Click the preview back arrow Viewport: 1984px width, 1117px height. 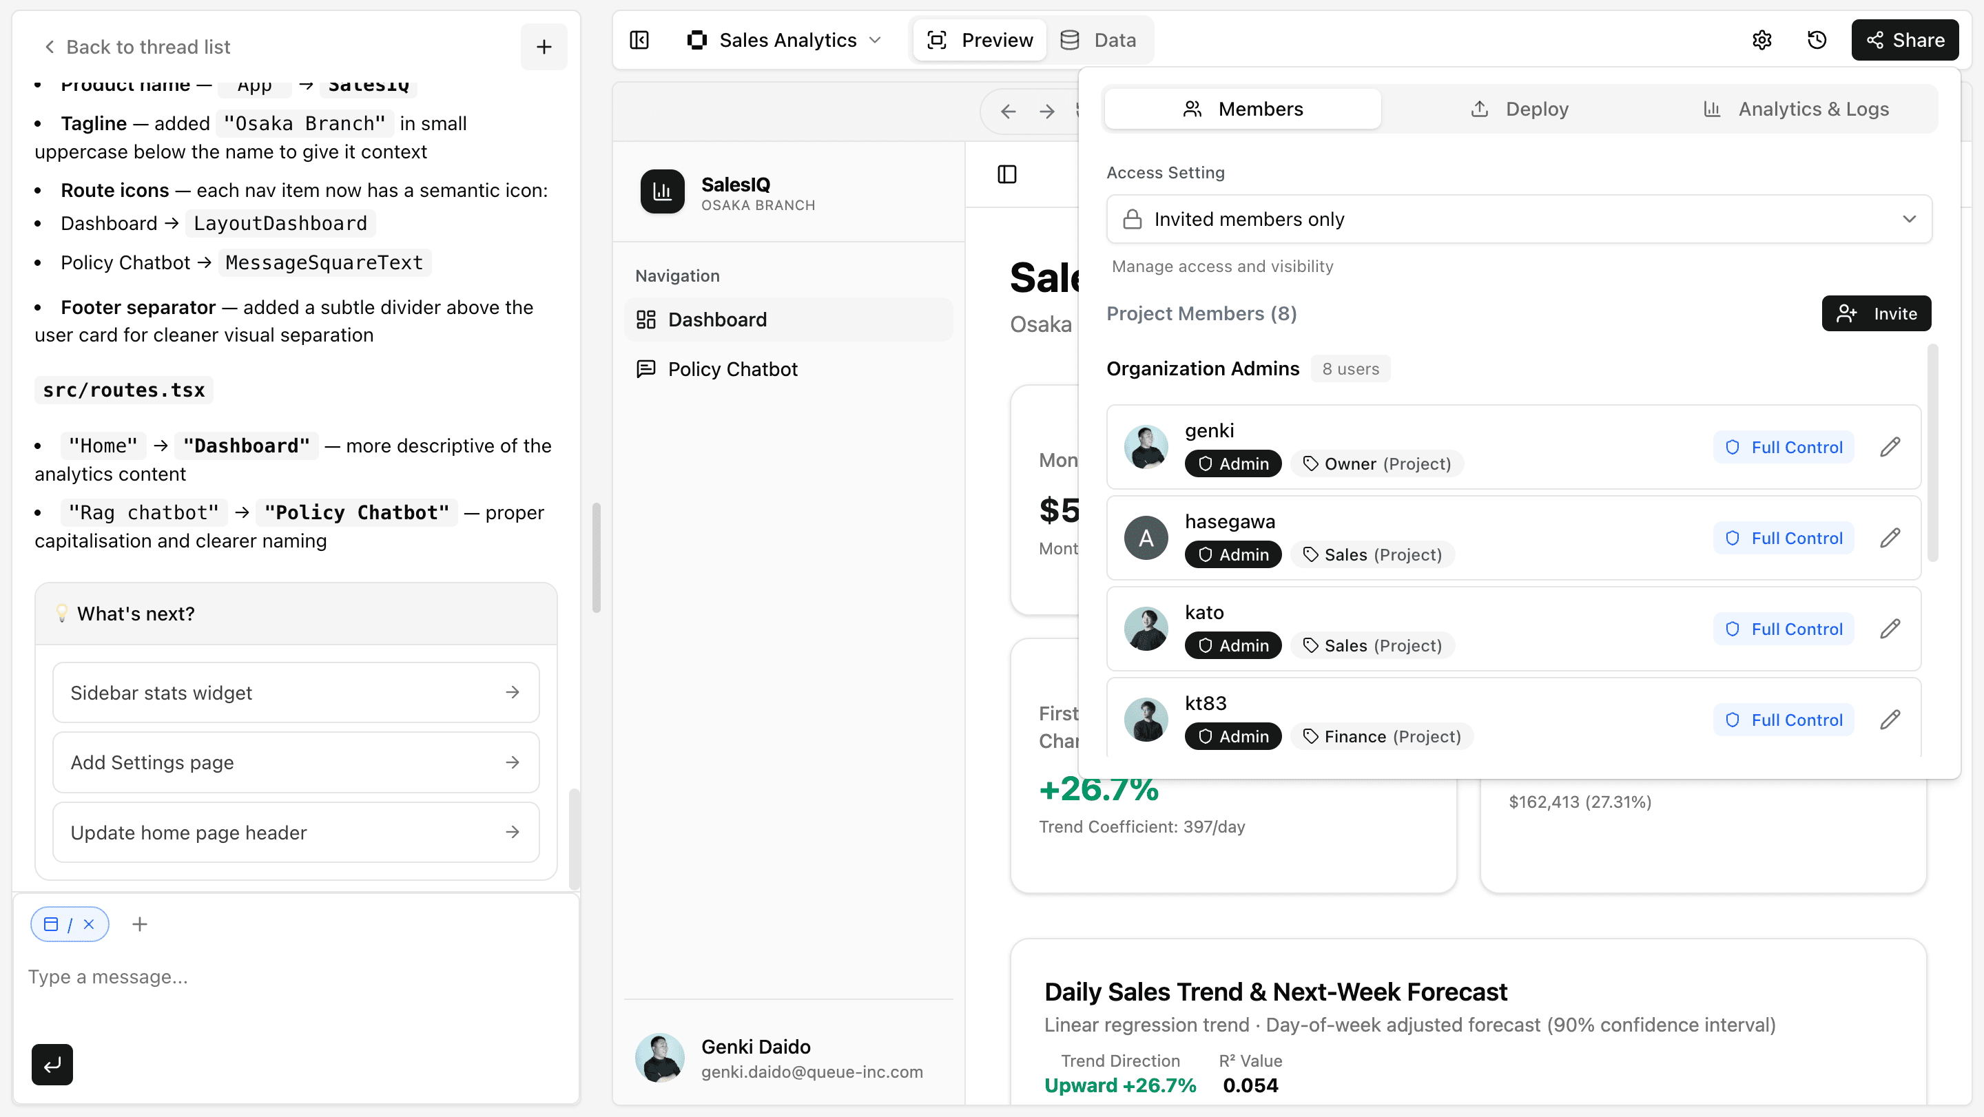[1008, 112]
